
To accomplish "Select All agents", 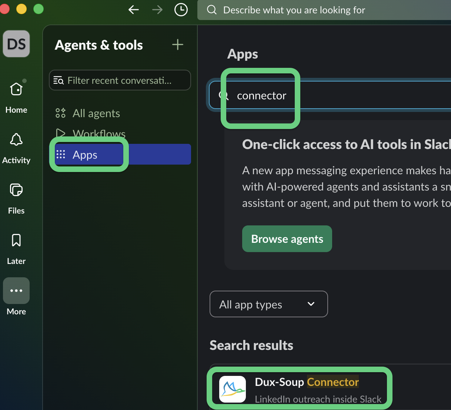I will [x=120, y=113].
